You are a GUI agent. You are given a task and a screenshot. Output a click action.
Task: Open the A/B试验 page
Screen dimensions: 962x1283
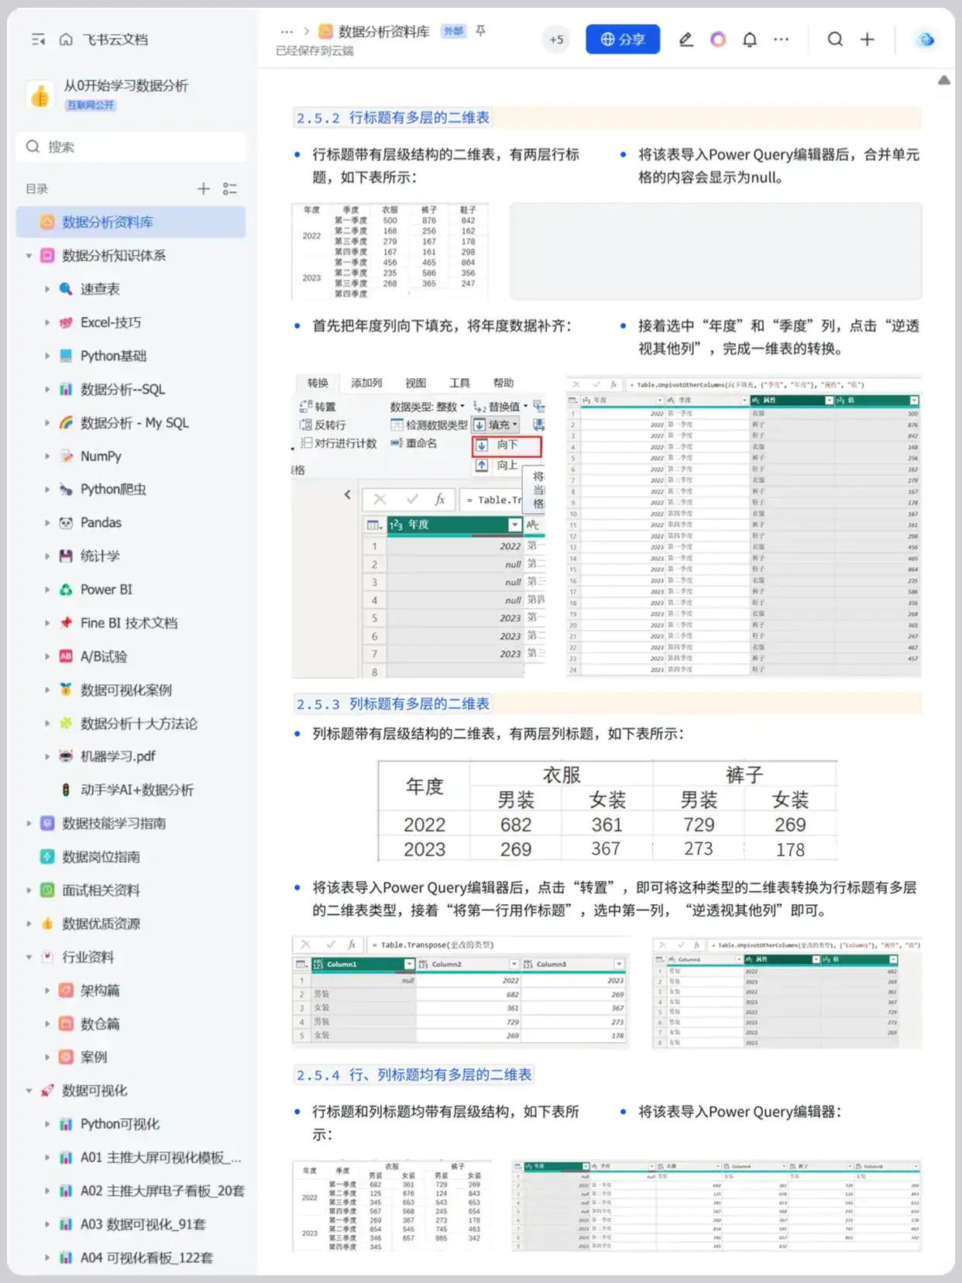[x=103, y=656]
